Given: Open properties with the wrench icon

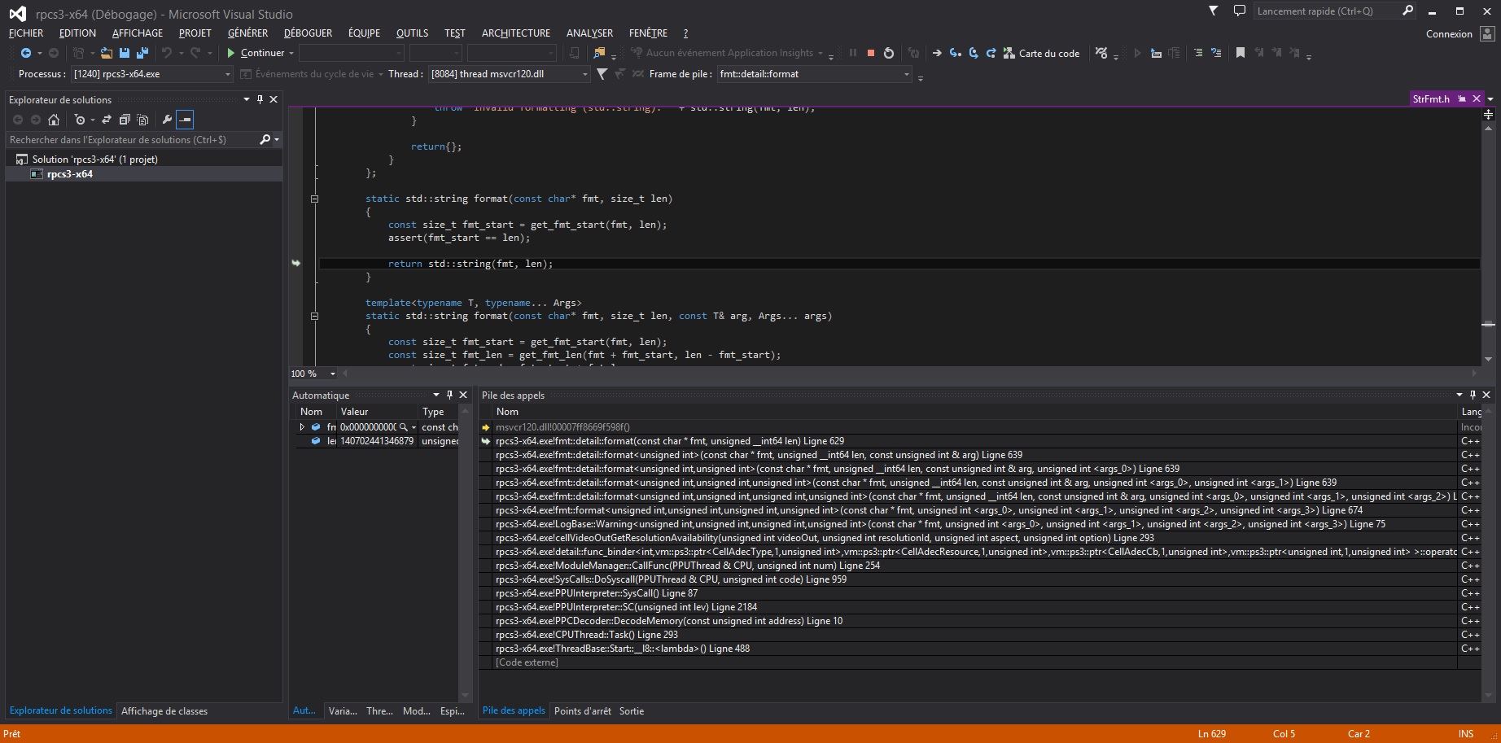Looking at the screenshot, I should coord(168,120).
